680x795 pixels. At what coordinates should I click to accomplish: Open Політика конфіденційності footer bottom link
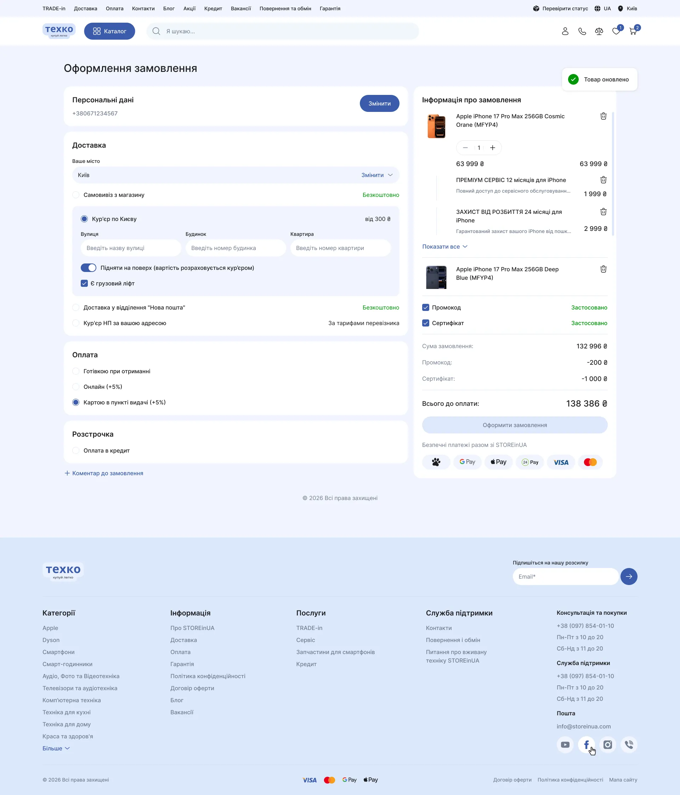pos(570,780)
